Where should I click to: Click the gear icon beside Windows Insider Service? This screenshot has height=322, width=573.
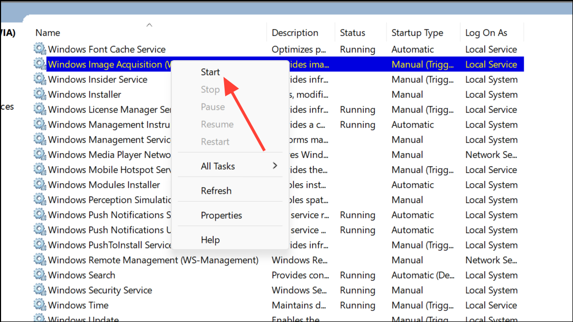click(40, 79)
